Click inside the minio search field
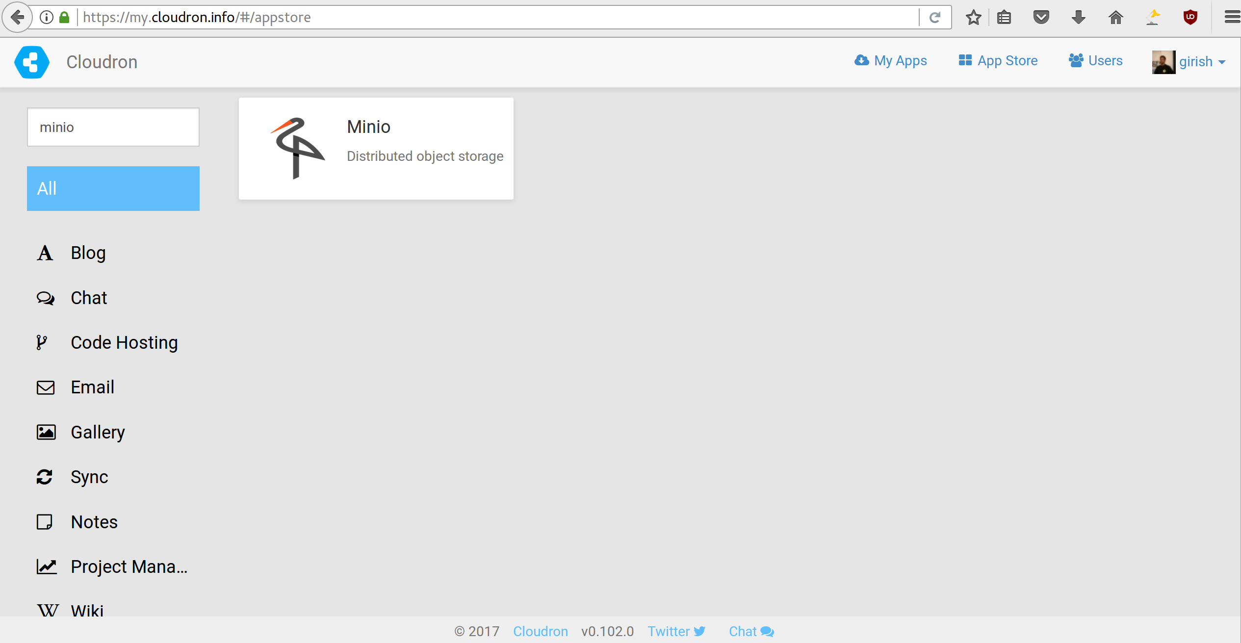 point(113,127)
